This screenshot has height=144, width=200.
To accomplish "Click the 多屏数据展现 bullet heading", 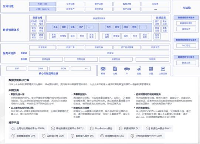I will 143,108.
